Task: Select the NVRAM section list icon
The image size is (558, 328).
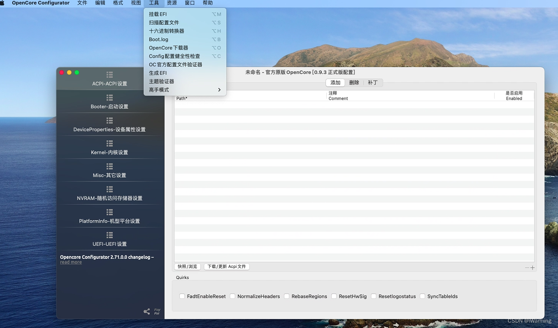Action: (x=109, y=189)
